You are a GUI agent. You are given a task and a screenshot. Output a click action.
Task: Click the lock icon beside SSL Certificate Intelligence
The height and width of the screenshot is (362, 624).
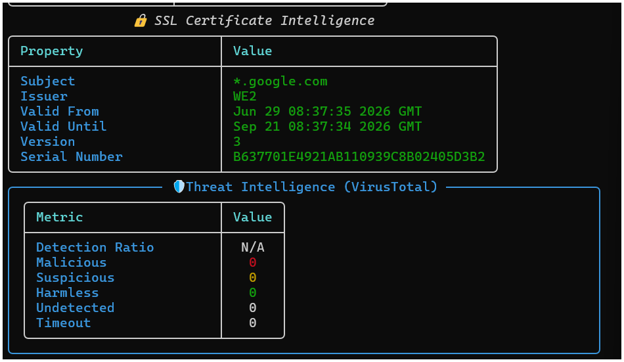coord(140,20)
